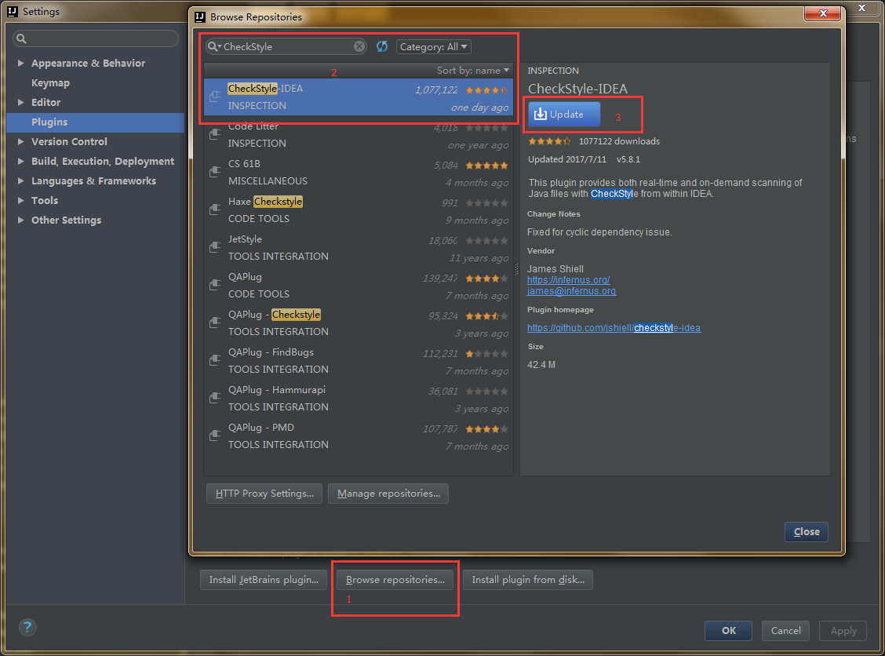Screen dimensions: 885x656
Task: Click Browse repositories button
Action: [x=395, y=580]
